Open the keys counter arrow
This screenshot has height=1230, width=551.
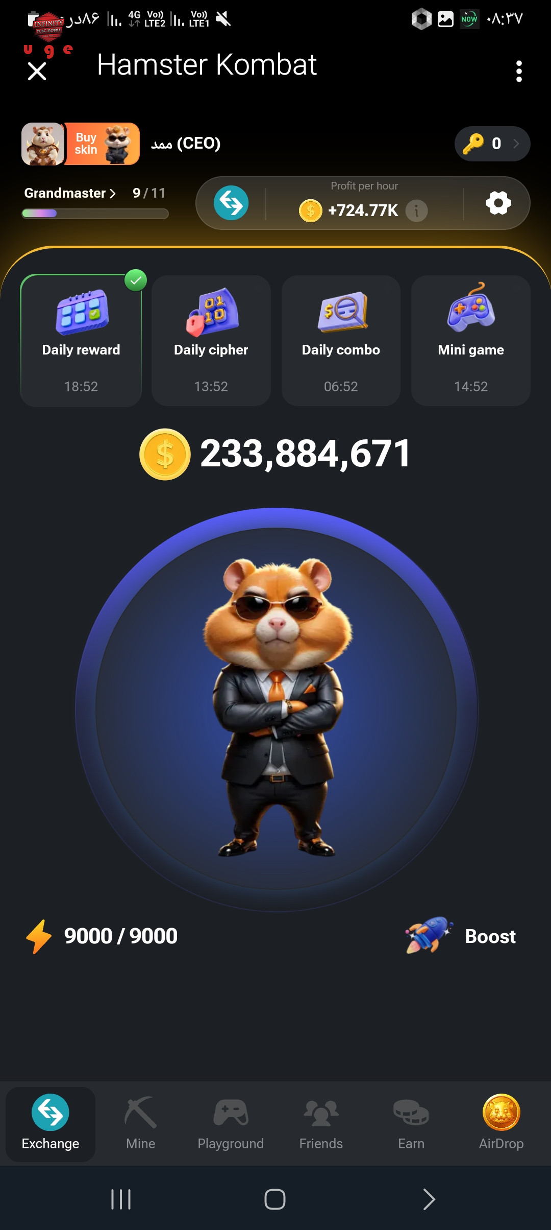pos(516,144)
